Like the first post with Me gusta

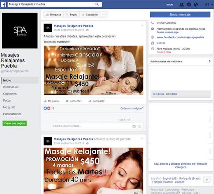point(51,101)
